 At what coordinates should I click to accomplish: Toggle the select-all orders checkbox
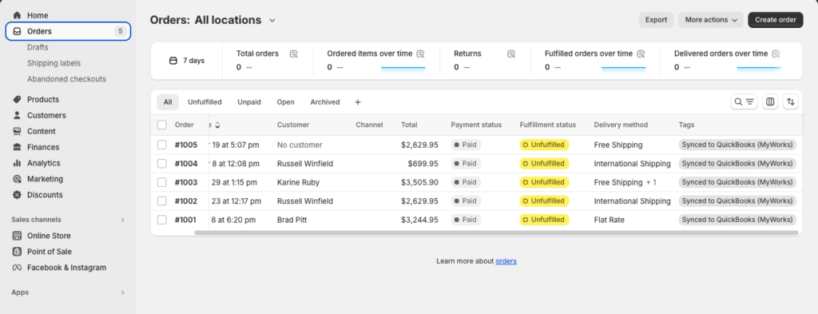(162, 125)
